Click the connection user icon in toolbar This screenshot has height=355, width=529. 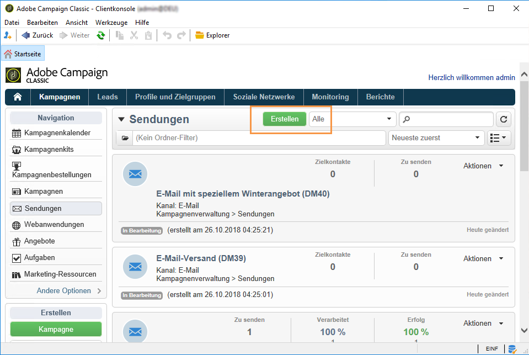click(8, 35)
